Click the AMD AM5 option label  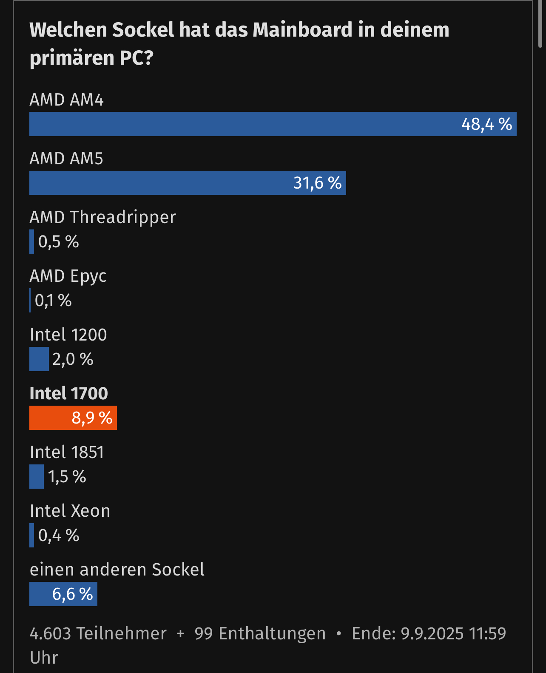(x=67, y=158)
